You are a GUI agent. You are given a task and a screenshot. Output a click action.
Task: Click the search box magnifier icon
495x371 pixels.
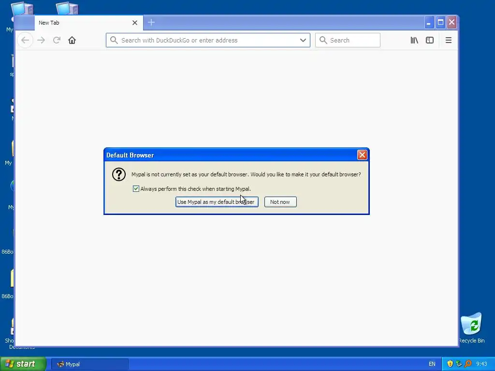323,40
